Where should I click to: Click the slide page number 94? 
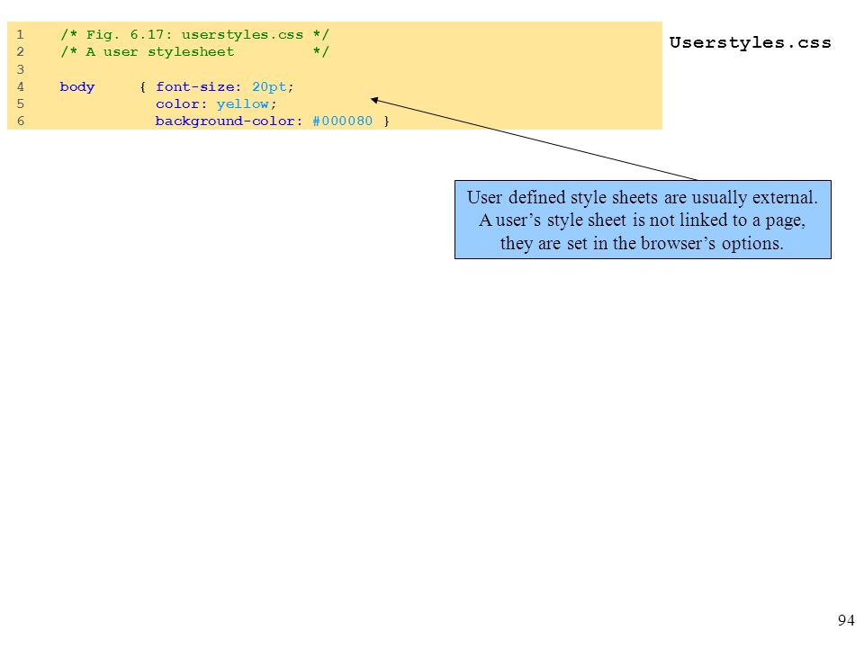click(x=846, y=620)
